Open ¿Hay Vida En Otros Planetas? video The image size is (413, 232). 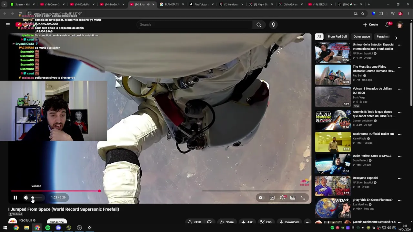[333, 208]
